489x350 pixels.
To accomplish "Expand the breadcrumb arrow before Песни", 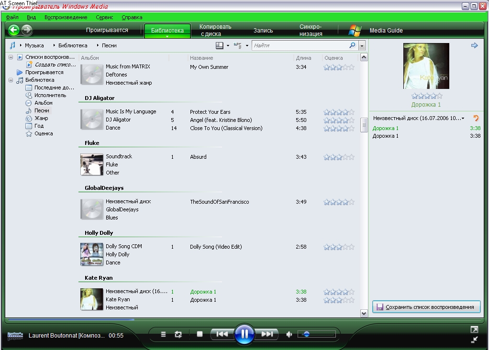I will point(98,45).
